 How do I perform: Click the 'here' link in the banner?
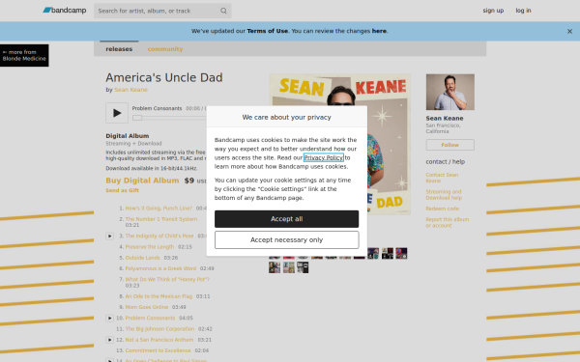[379, 31]
